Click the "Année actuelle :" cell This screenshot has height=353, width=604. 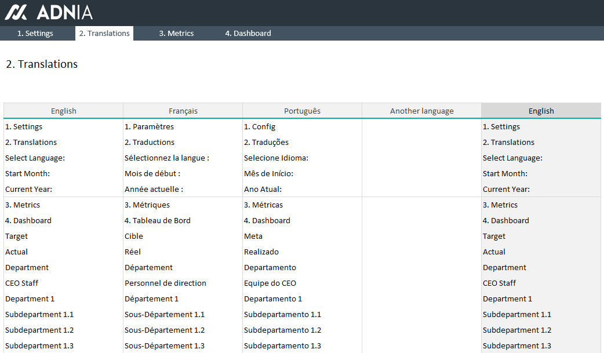(x=154, y=189)
